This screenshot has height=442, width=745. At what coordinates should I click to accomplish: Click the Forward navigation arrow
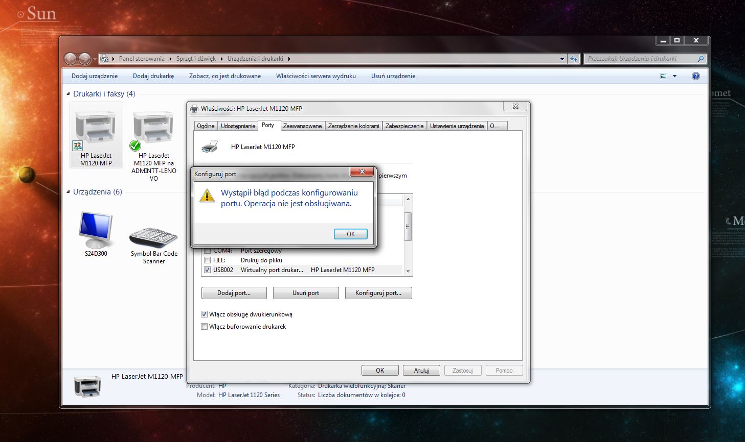pos(84,59)
